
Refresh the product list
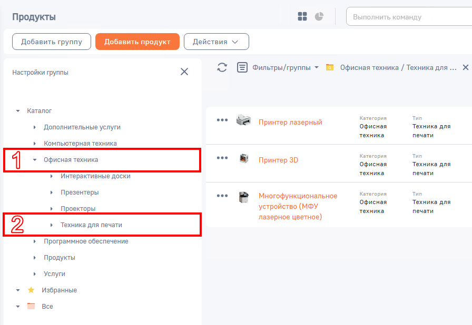pos(222,67)
